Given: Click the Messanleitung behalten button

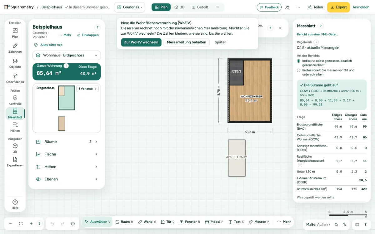Looking at the screenshot, I should tap(187, 42).
